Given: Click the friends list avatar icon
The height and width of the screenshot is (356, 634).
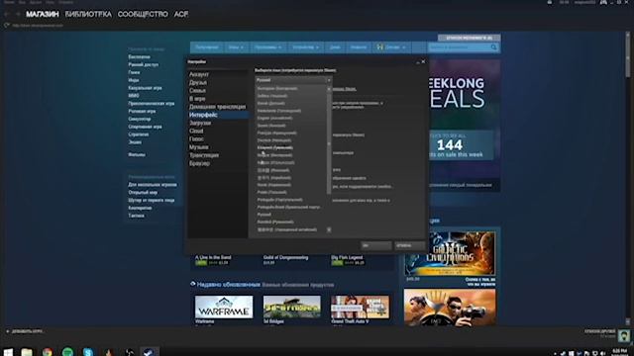Looking at the screenshot, I should coord(623,335).
